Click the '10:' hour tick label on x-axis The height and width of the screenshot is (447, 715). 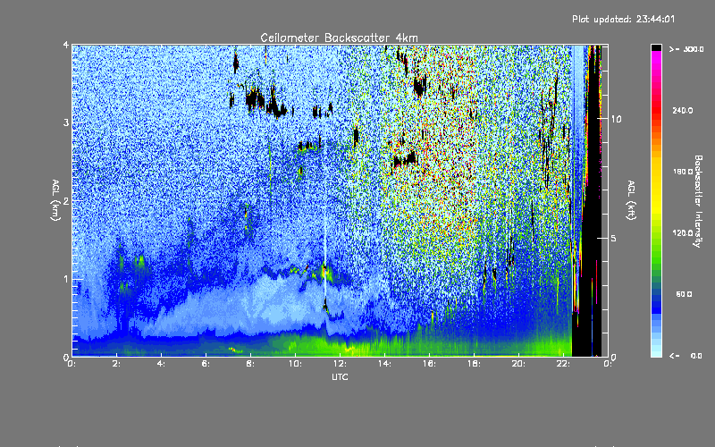[295, 364]
